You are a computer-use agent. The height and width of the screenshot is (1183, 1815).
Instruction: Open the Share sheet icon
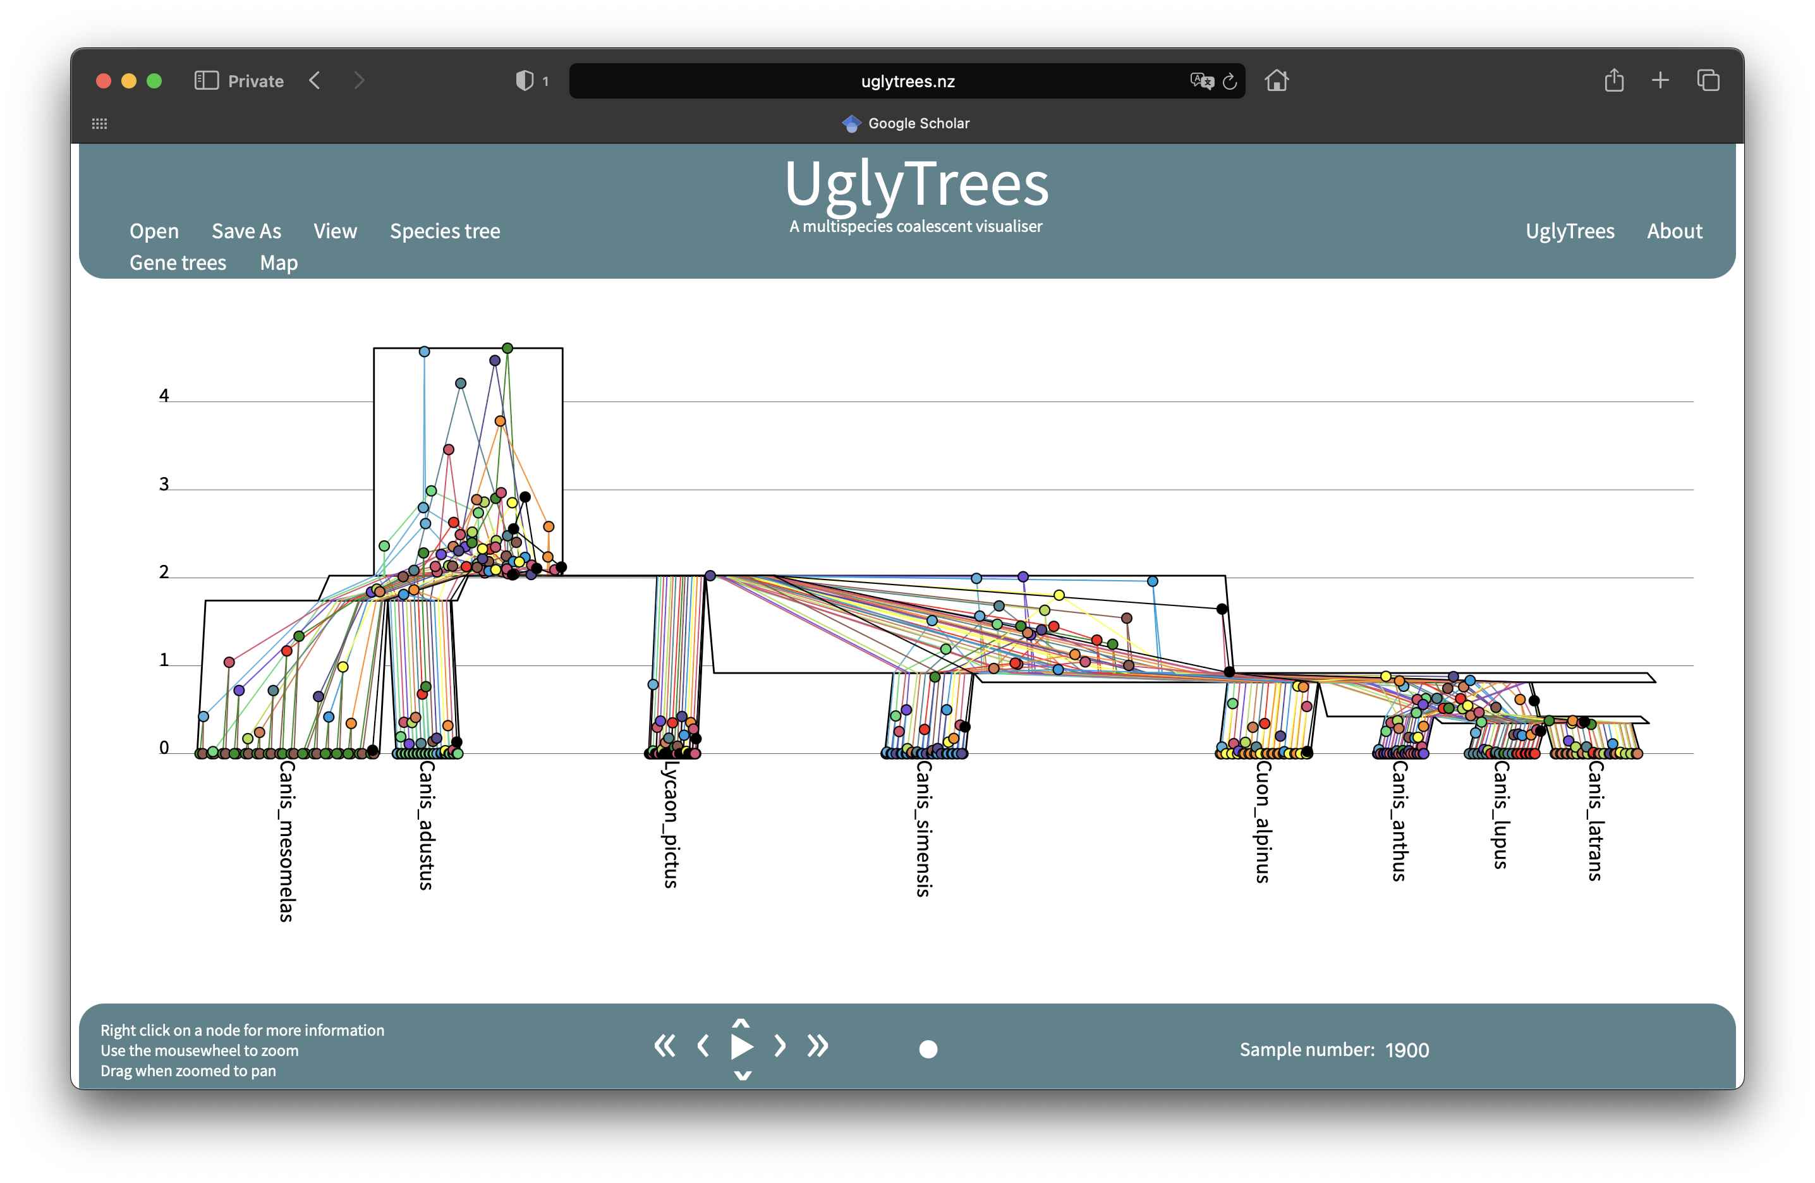(1613, 80)
